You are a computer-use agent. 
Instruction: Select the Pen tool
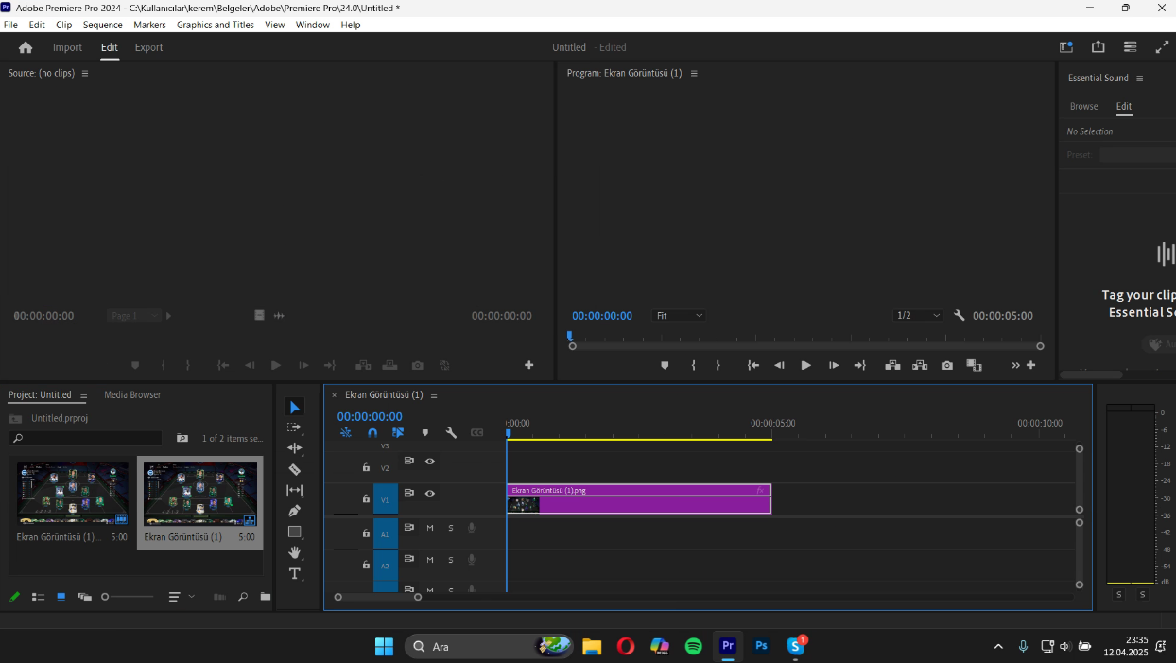click(x=295, y=511)
